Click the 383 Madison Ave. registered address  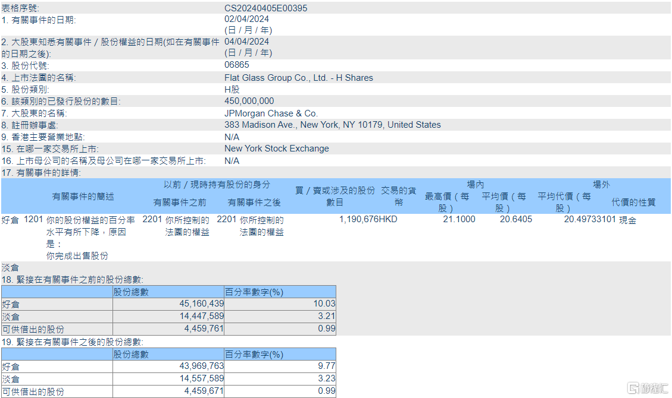[333, 125]
